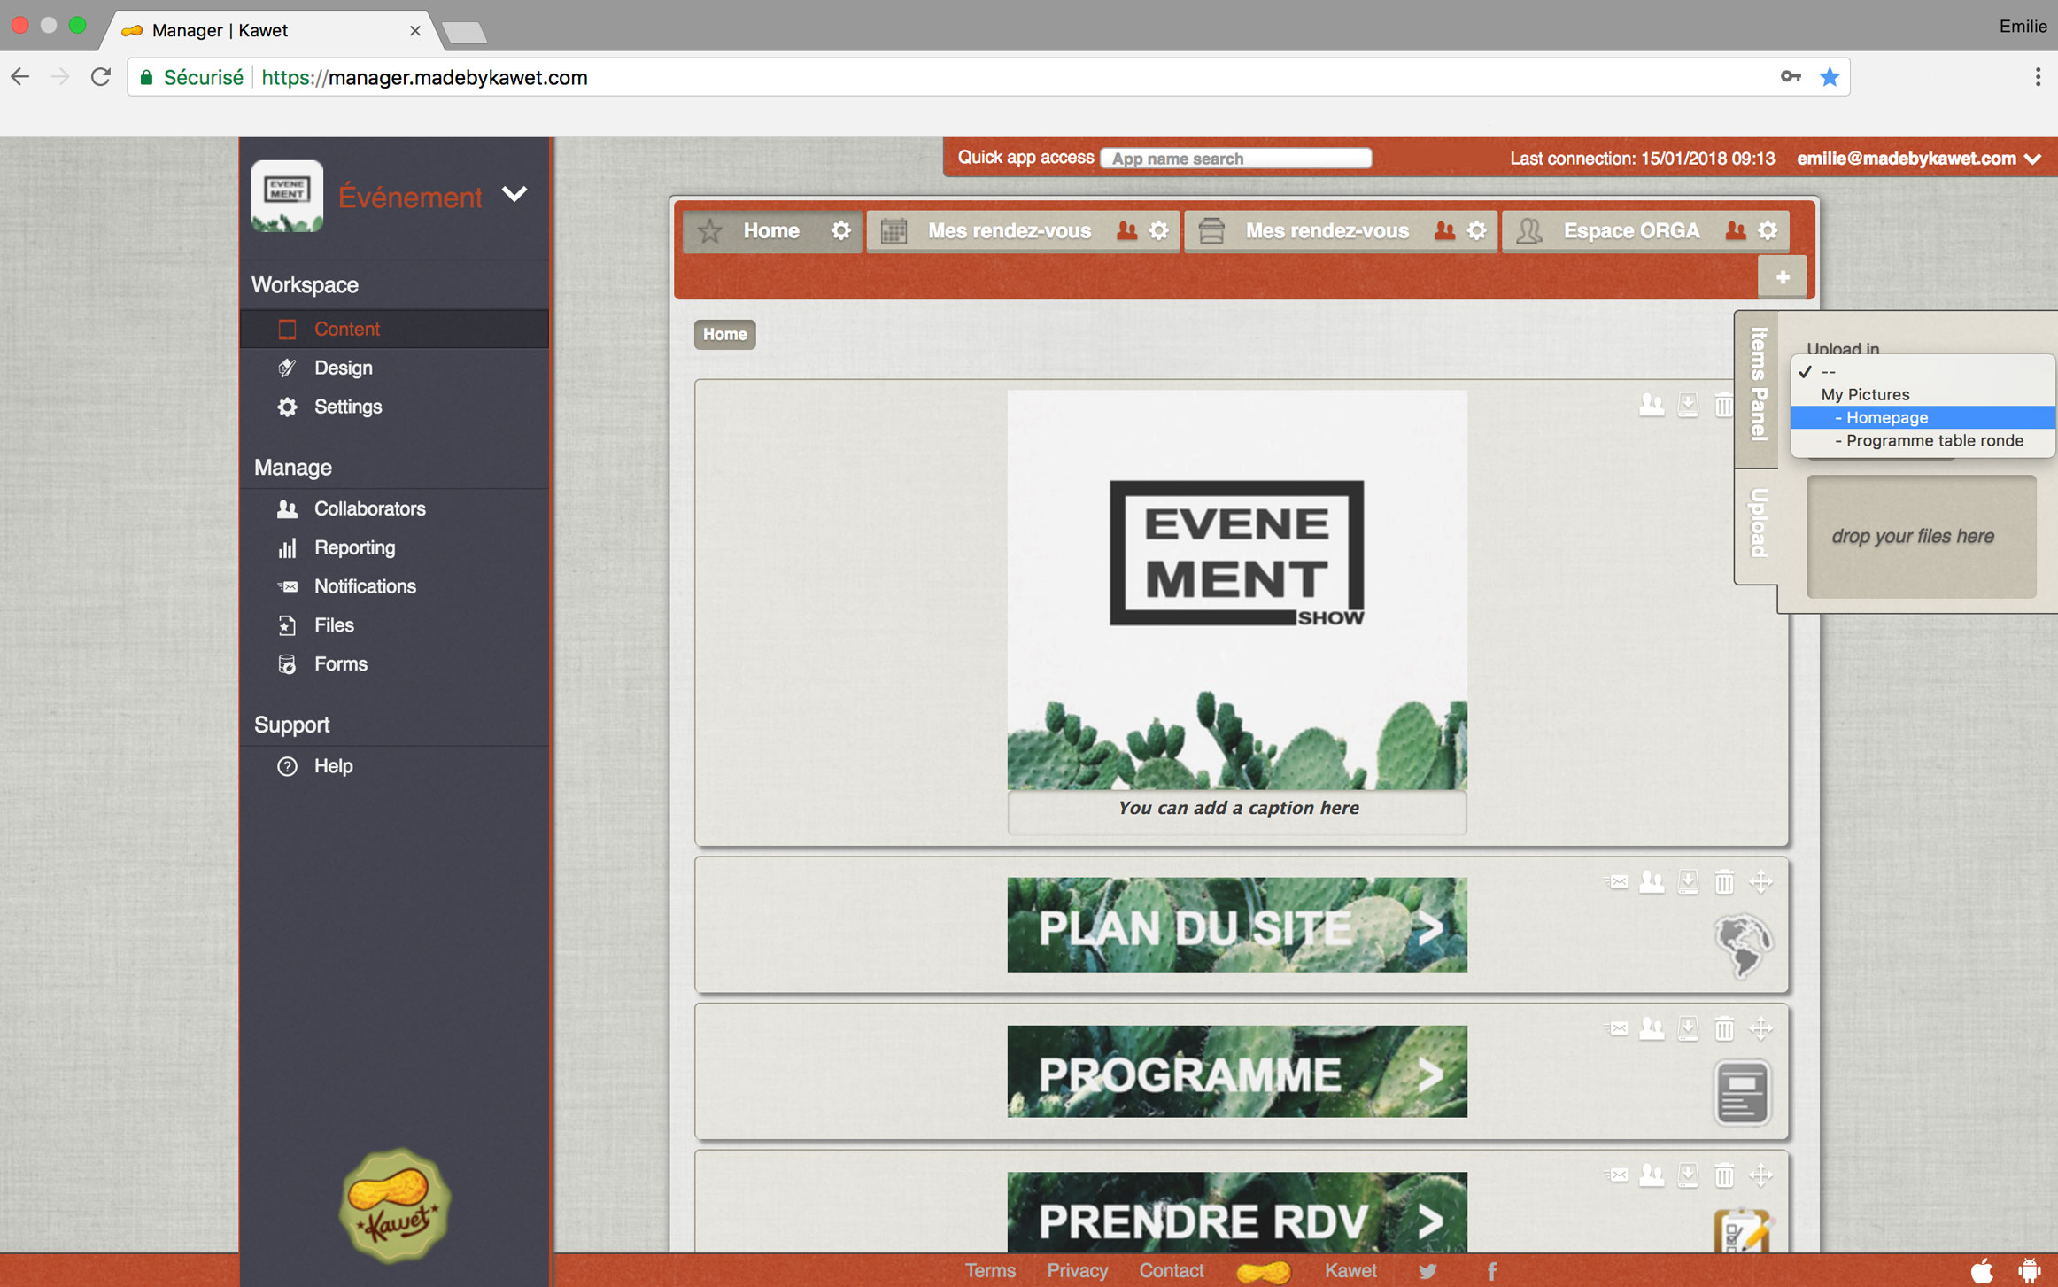Screen dimensions: 2058x1287
Task: Click the Twitter icon in footer
Action: (x=1427, y=1271)
